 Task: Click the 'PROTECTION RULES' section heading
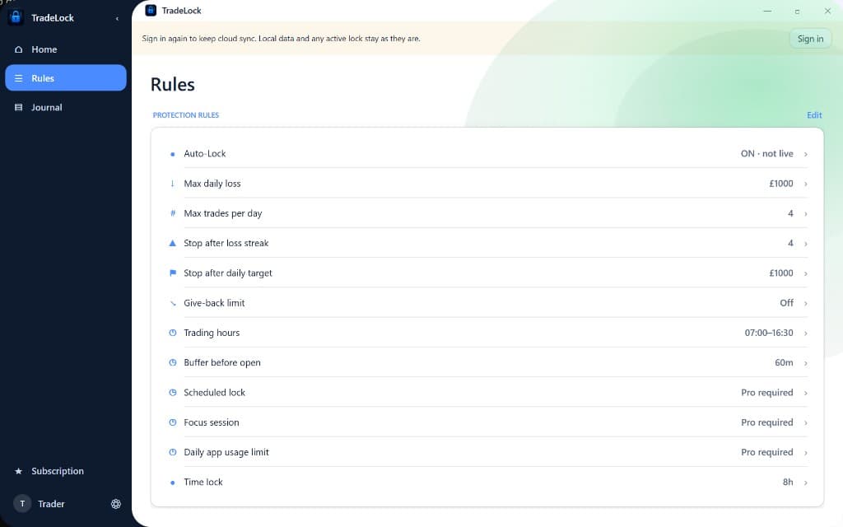[x=185, y=115]
